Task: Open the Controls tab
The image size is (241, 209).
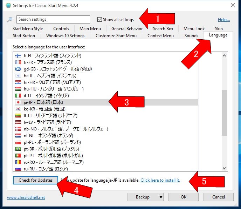Action: pyautogui.click(x=61, y=29)
